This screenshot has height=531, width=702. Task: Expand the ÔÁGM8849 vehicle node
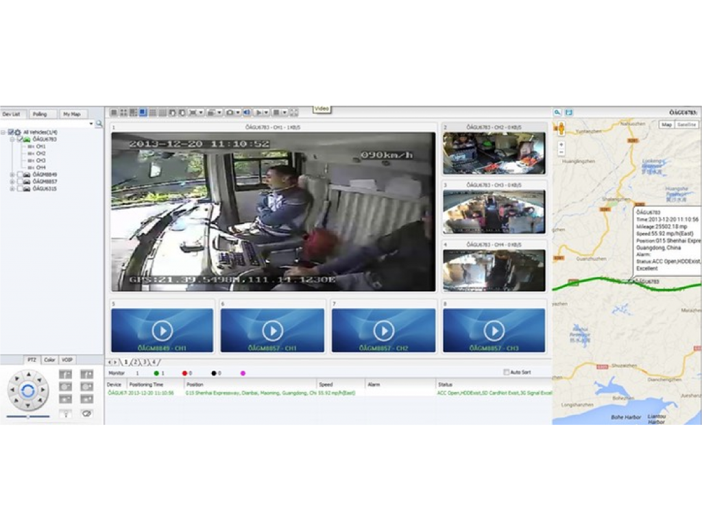click(x=12, y=175)
